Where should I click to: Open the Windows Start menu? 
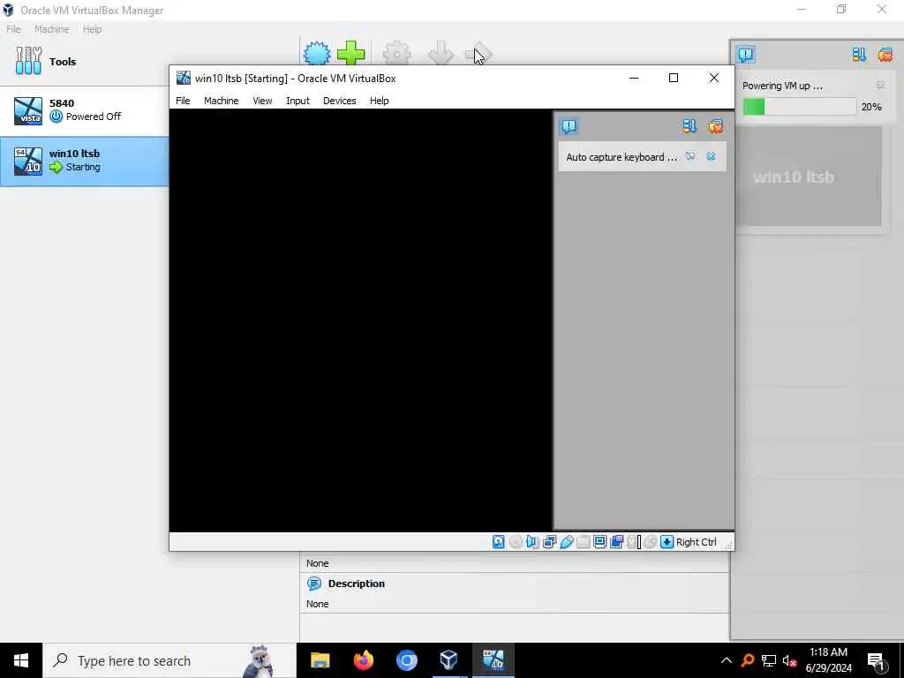coord(21,660)
